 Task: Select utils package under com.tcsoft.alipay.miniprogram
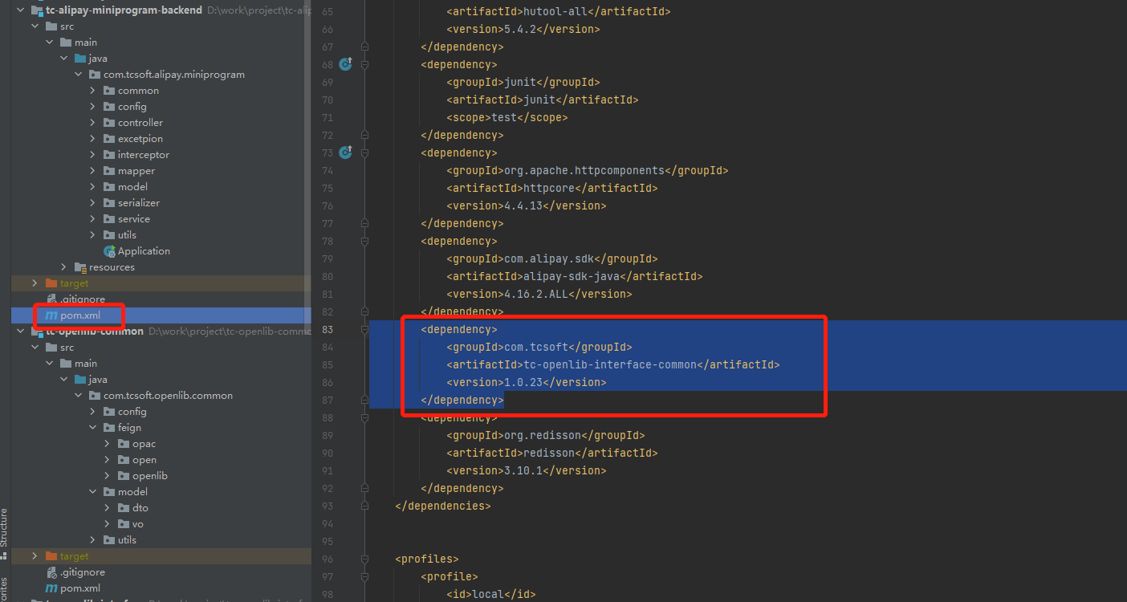(127, 235)
